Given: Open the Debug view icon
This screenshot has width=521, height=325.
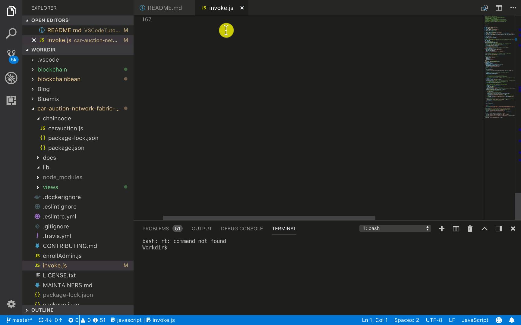Looking at the screenshot, I should point(11,78).
